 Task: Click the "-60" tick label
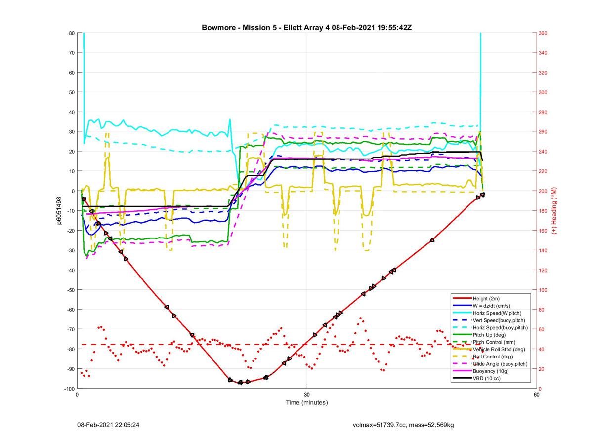tap(70, 310)
